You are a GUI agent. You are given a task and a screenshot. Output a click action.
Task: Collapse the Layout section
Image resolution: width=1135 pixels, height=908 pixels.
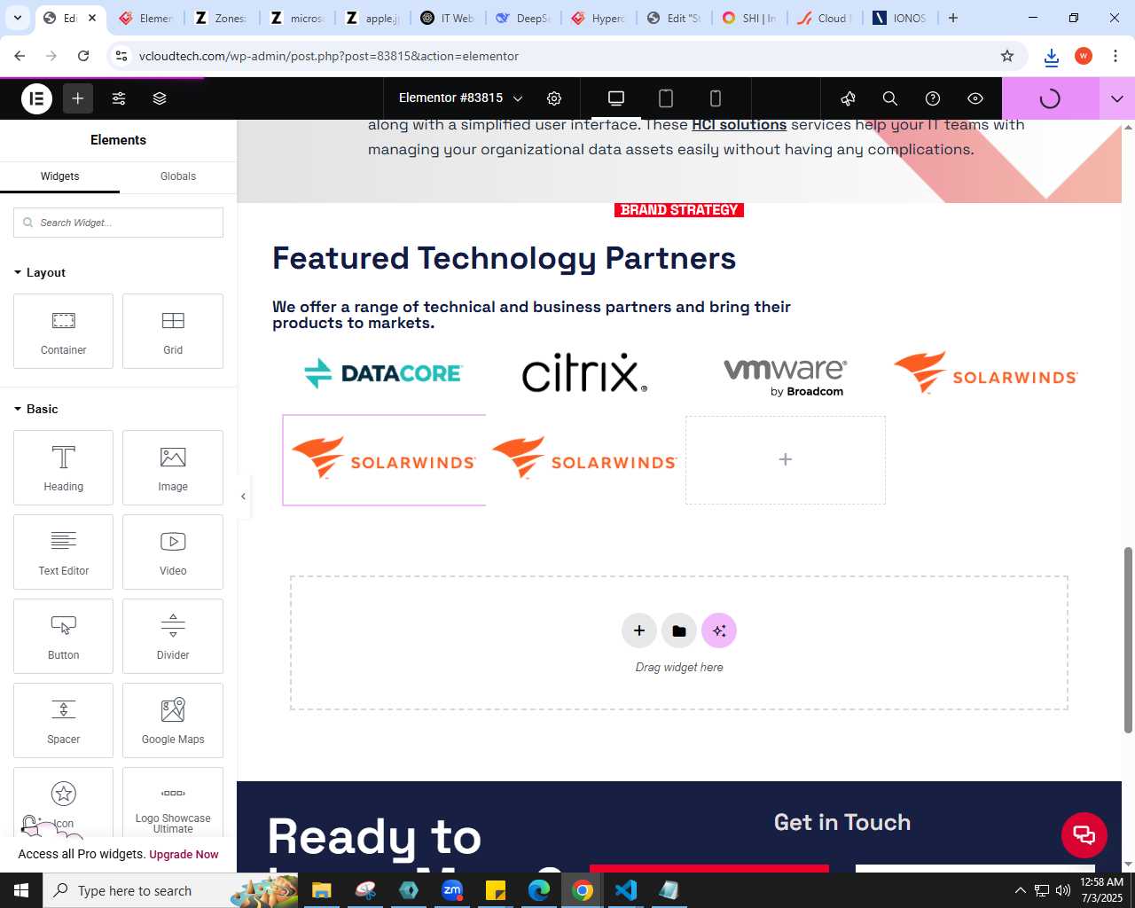(40, 272)
